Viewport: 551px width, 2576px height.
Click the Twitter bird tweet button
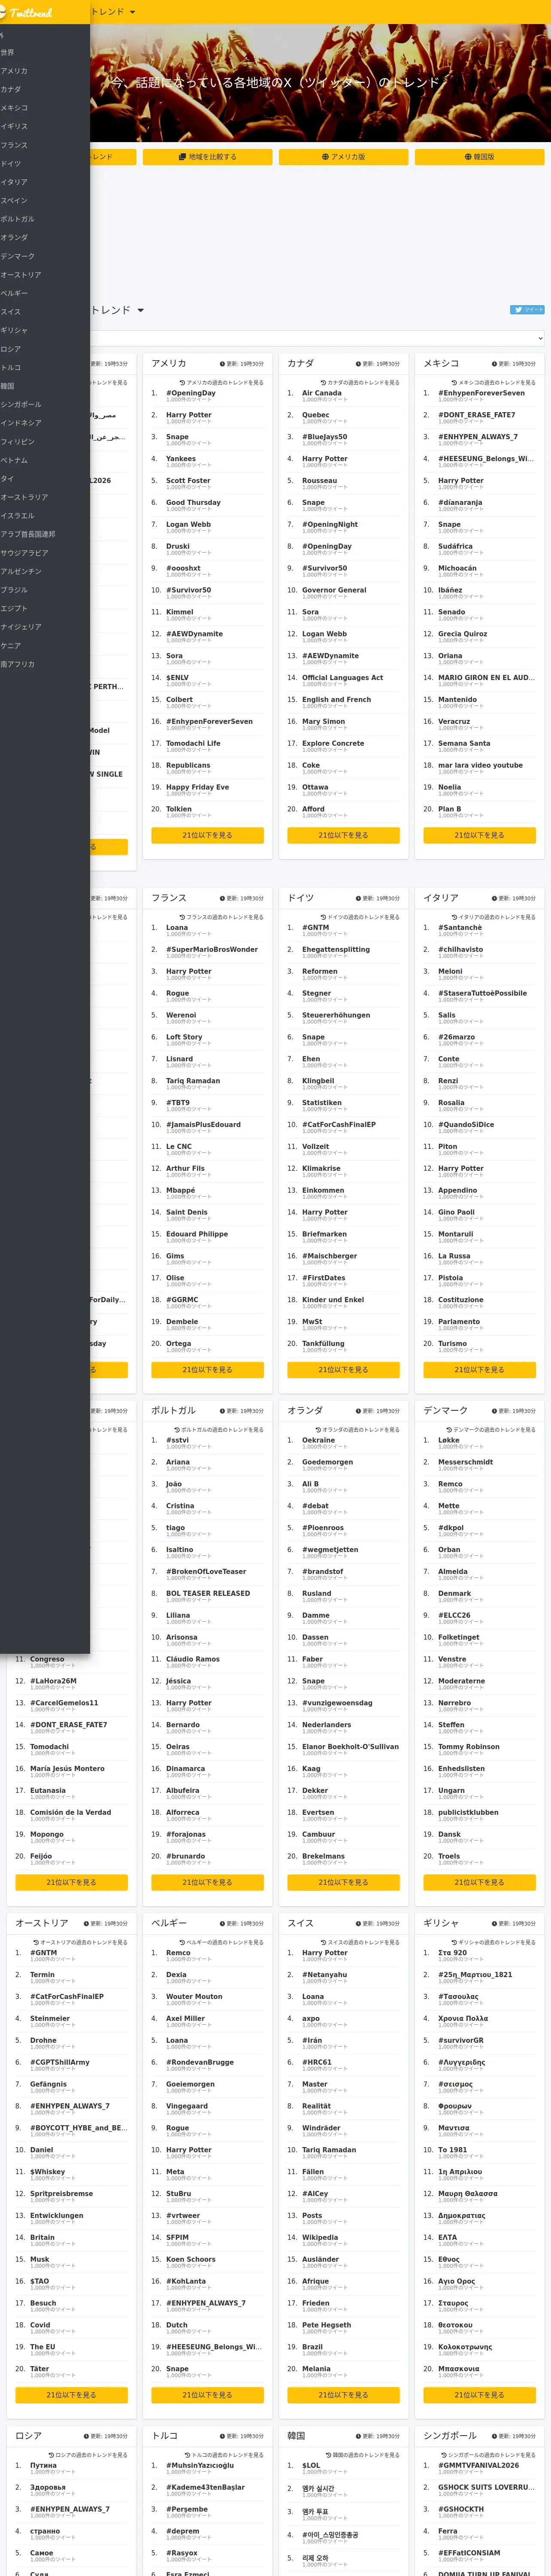pyautogui.click(x=527, y=310)
